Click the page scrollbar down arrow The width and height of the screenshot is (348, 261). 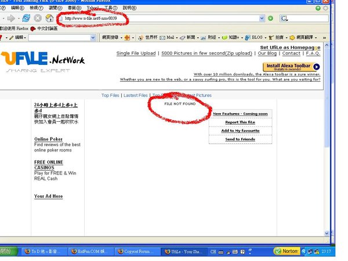(x=327, y=233)
